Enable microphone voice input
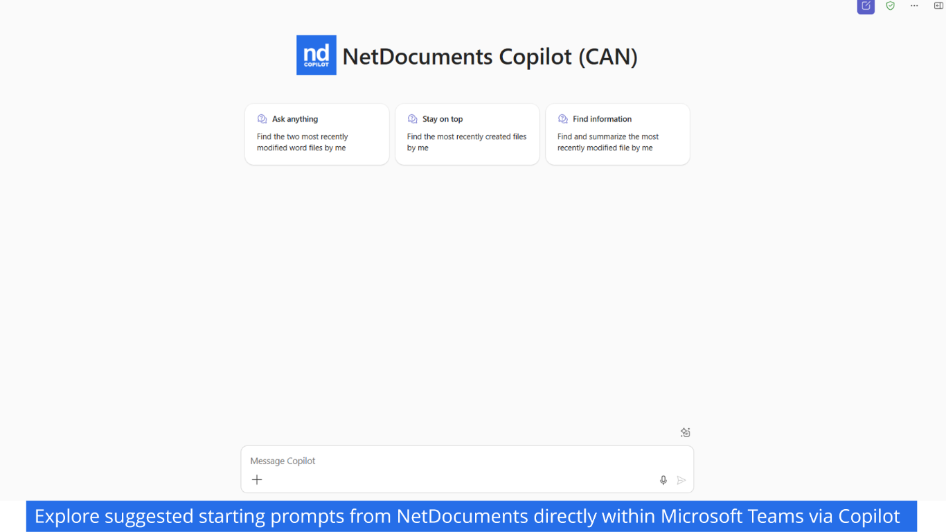Viewport: 946px width, 532px height. tap(663, 480)
